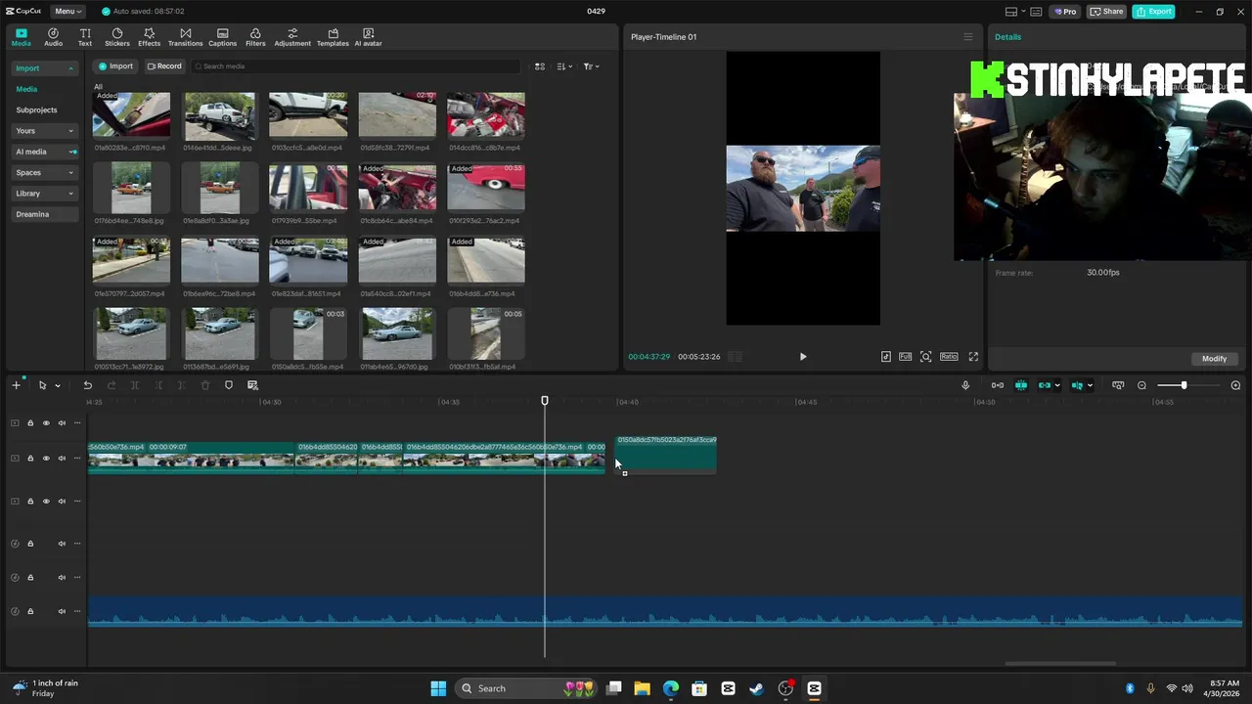Open the Ratio setting in player

pyautogui.click(x=949, y=357)
